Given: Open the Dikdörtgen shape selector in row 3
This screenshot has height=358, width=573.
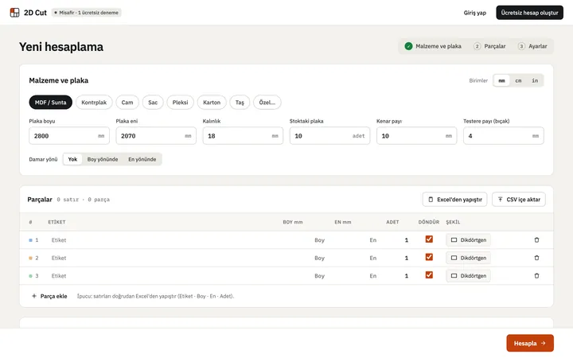Looking at the screenshot, I should click(468, 276).
